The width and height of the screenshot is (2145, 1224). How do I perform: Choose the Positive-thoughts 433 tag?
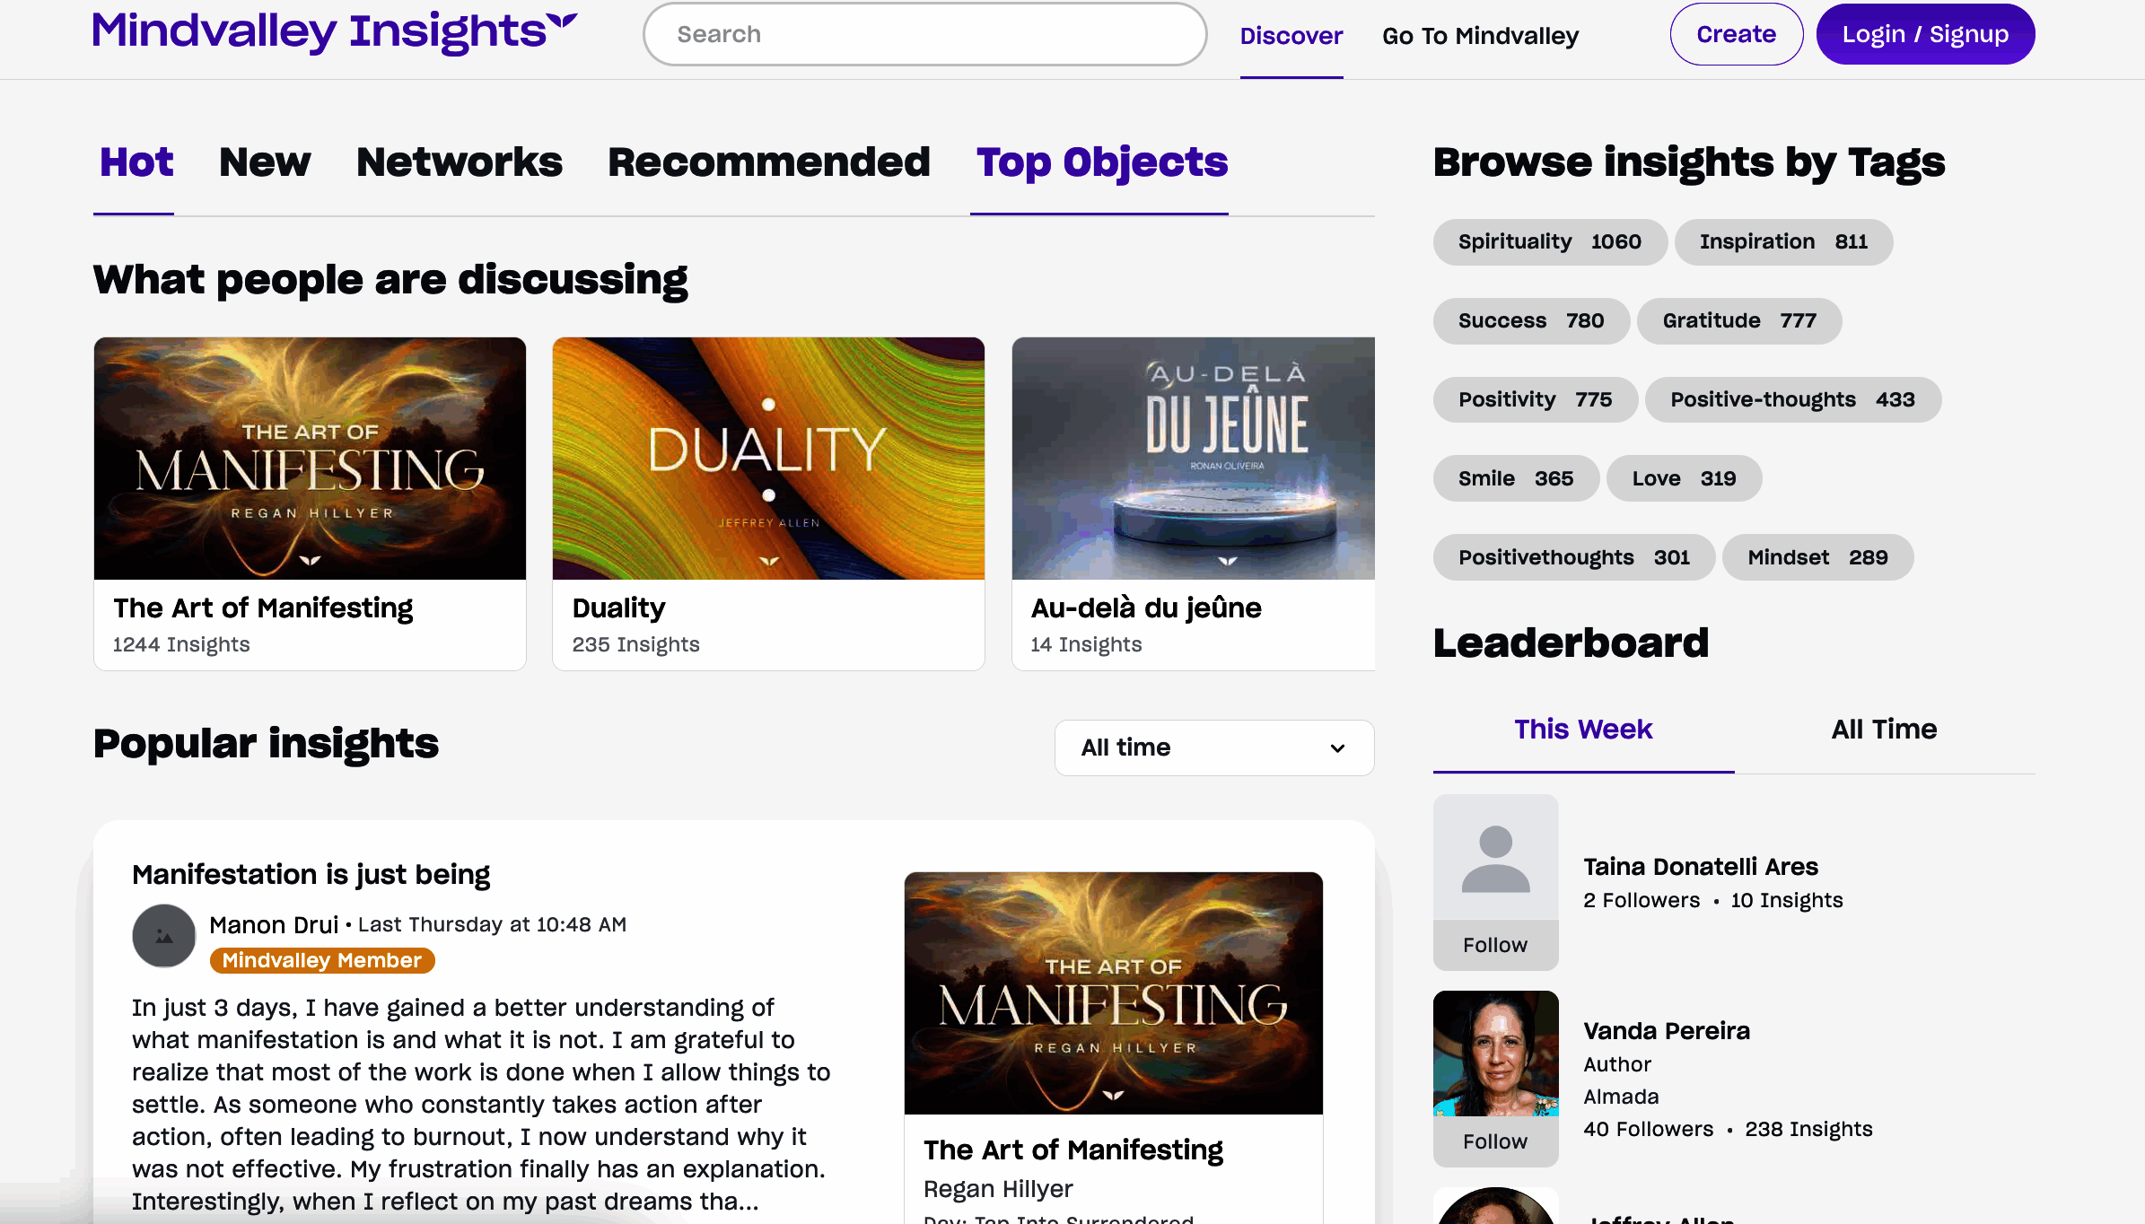(1792, 400)
